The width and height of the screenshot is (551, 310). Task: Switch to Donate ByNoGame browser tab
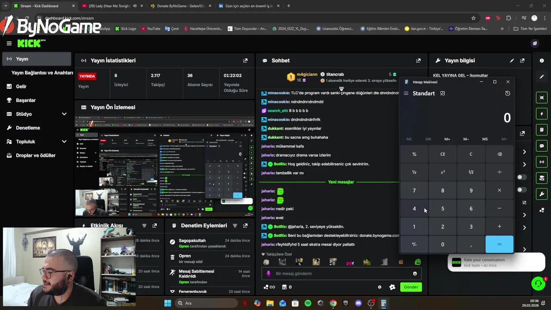click(180, 6)
